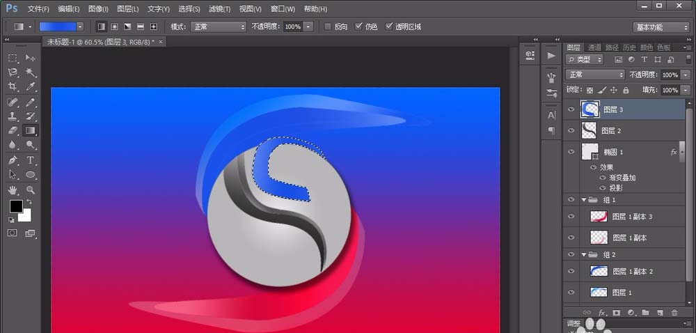Pick the Eyedropper tool
696x333 pixels.
coord(31,86)
